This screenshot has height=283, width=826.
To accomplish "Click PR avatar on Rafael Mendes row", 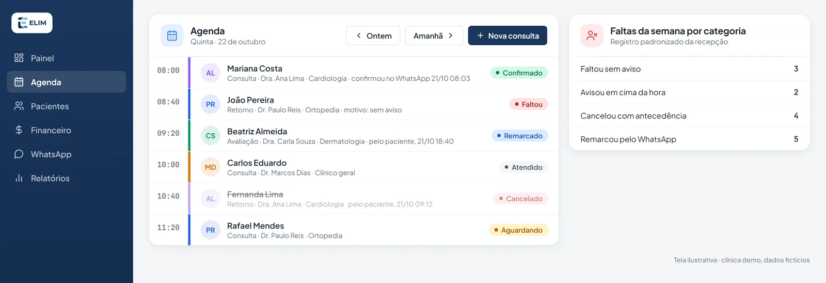I will tap(211, 230).
